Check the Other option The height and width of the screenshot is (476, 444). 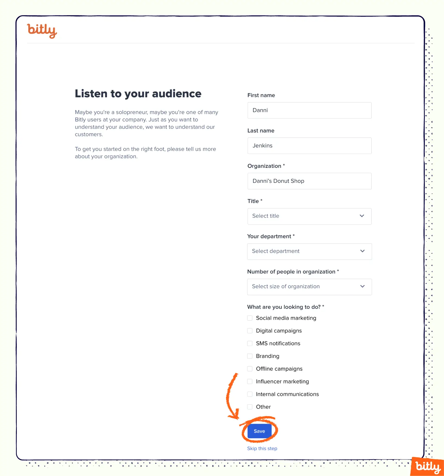point(250,407)
